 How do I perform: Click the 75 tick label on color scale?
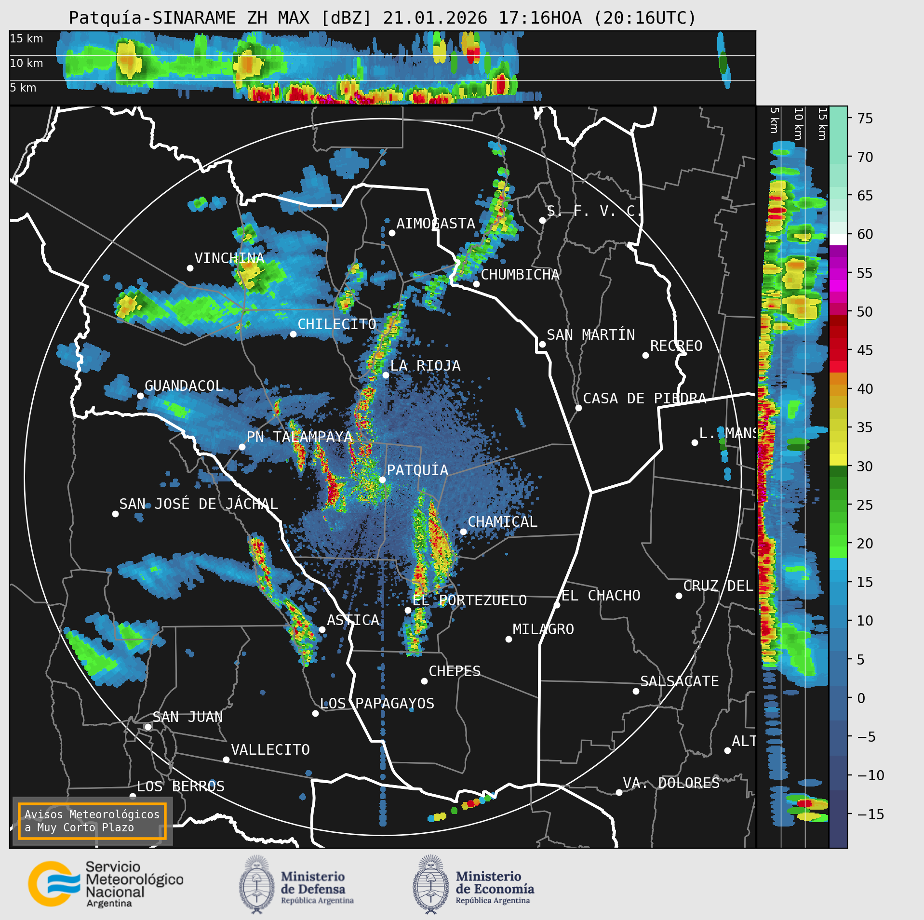coord(865,119)
